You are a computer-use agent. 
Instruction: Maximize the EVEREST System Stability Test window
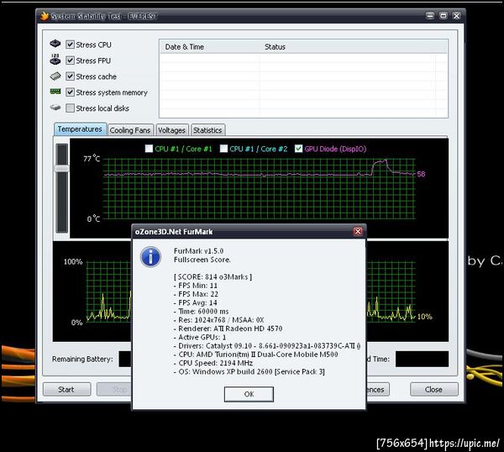point(444,15)
